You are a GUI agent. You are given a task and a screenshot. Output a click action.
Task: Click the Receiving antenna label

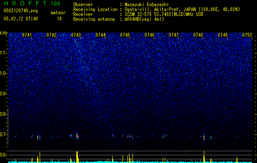click(x=94, y=19)
